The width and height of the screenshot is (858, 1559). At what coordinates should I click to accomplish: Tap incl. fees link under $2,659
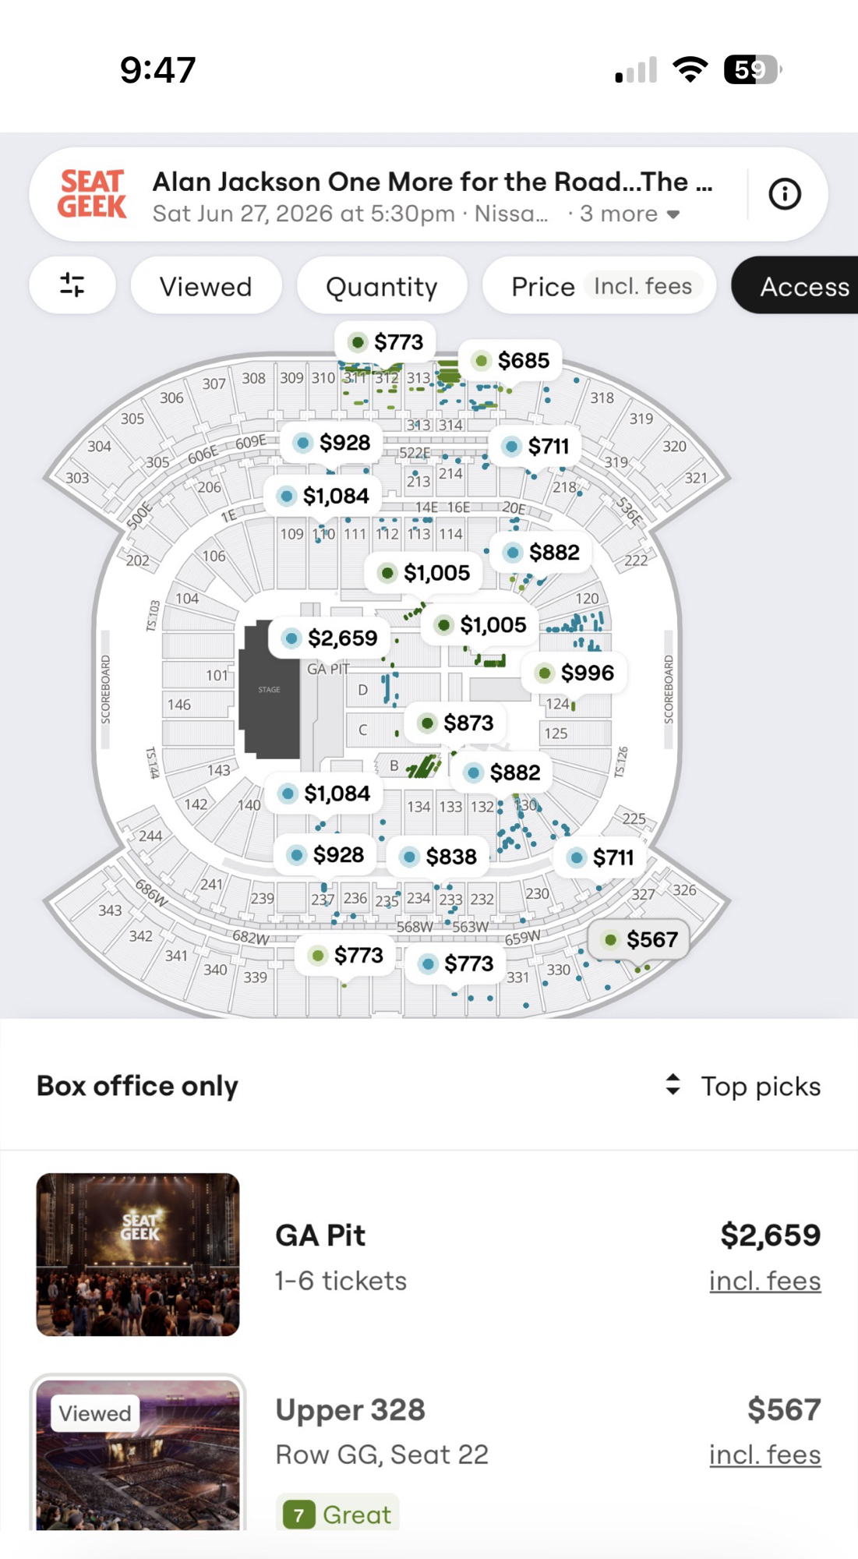click(x=764, y=1281)
